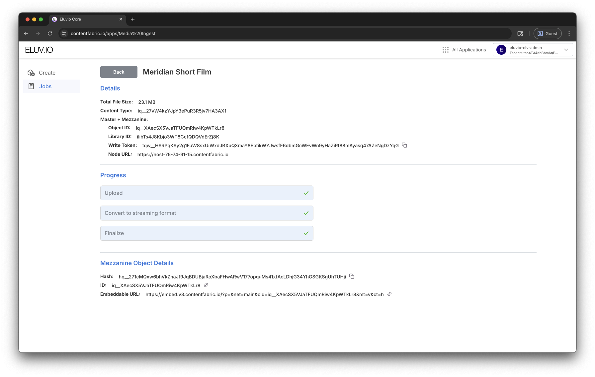This screenshot has height=377, width=595.
Task: Click link icon next to mezzanine ID
Action: pyautogui.click(x=206, y=285)
